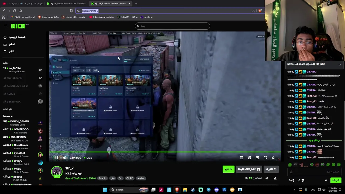Reload the current page
Viewport: 345px width, 194px height.
15,11
